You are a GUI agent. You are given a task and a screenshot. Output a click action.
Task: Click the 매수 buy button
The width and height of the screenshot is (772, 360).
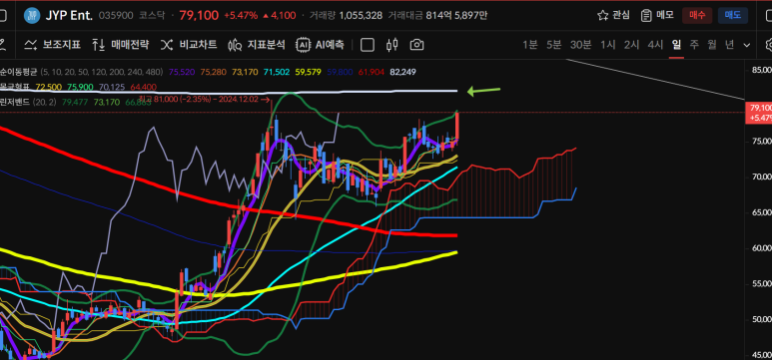tap(697, 15)
